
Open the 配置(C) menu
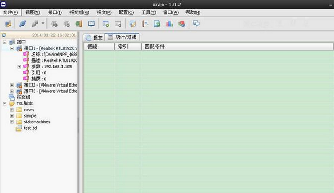(x=126, y=12)
